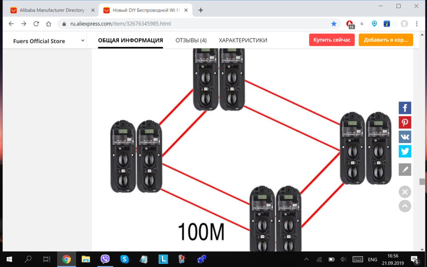Select the pencil share icon
427x267 pixels.
405,169
